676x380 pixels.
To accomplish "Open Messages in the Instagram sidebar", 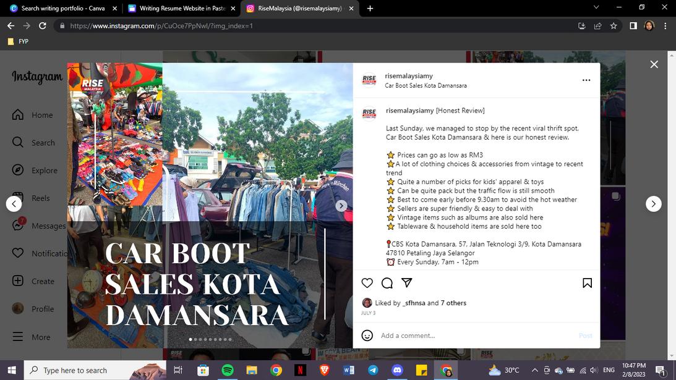I will [x=38, y=226].
